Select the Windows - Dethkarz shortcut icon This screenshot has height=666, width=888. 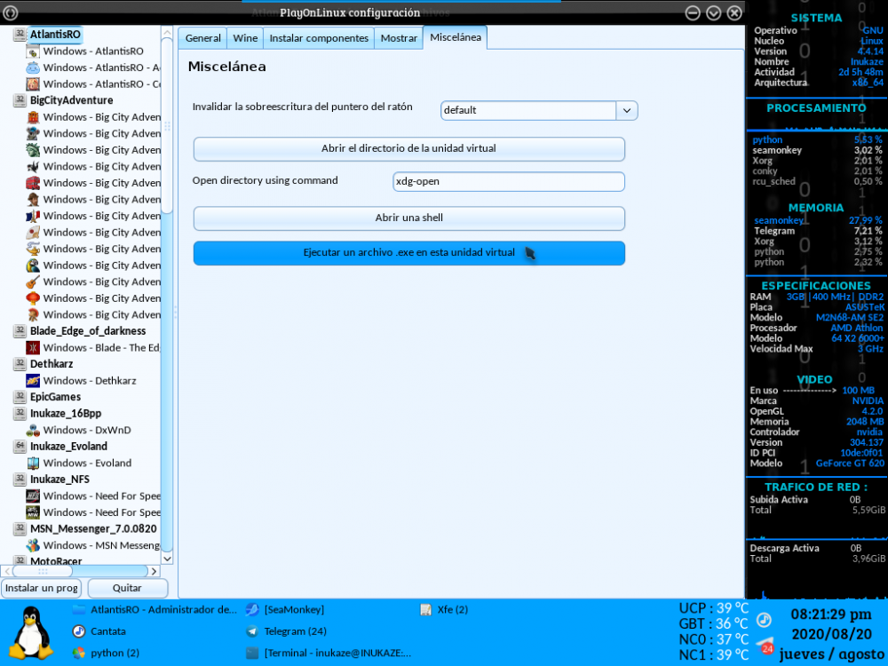pos(33,381)
